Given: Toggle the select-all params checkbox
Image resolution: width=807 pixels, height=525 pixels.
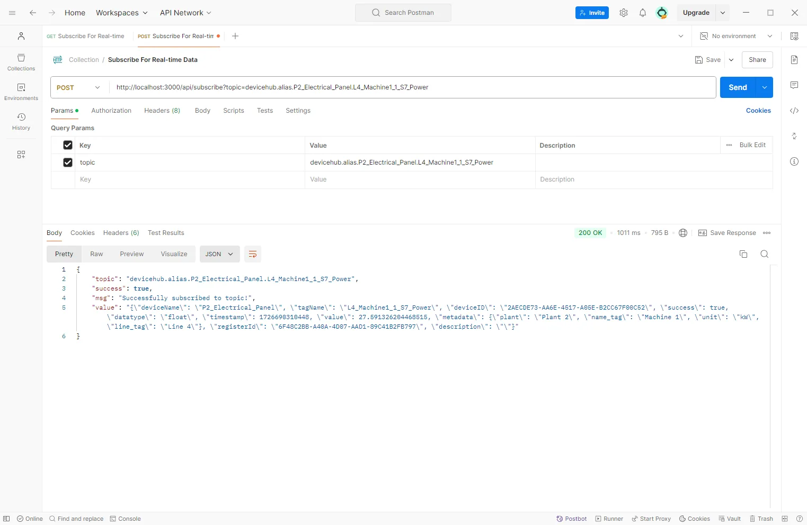Looking at the screenshot, I should 68,145.
